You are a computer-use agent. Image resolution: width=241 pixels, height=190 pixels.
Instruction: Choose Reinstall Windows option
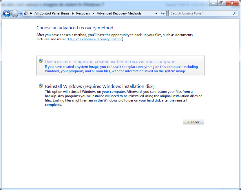120,95
